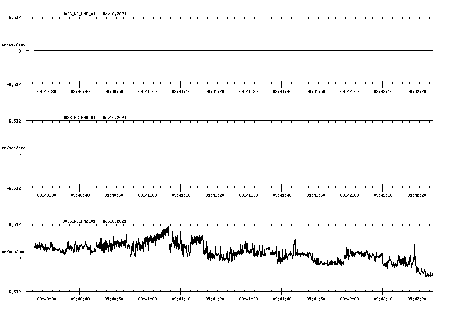Select the J036_NC_HNN_01 plot title

coord(79,118)
